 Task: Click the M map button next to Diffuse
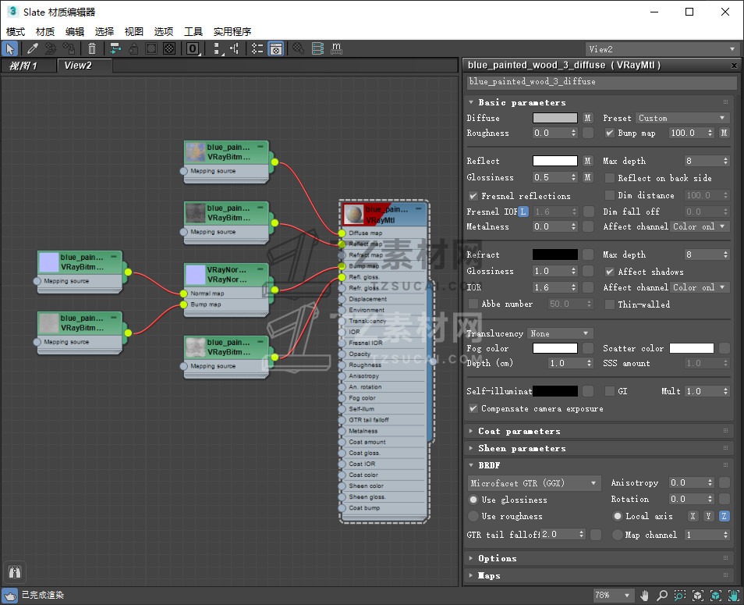(x=587, y=118)
